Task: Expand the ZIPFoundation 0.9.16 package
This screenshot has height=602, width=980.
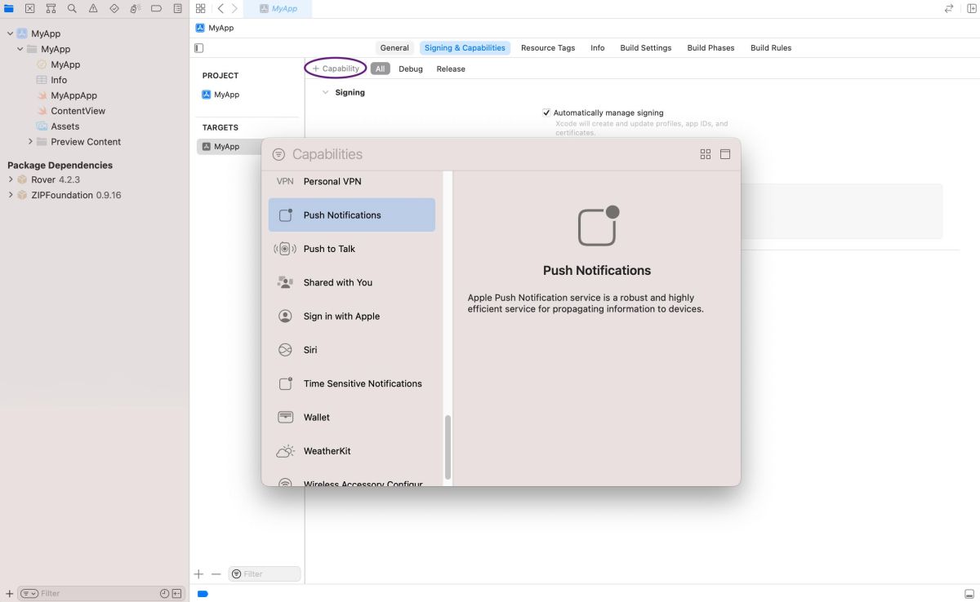Action: 11,195
